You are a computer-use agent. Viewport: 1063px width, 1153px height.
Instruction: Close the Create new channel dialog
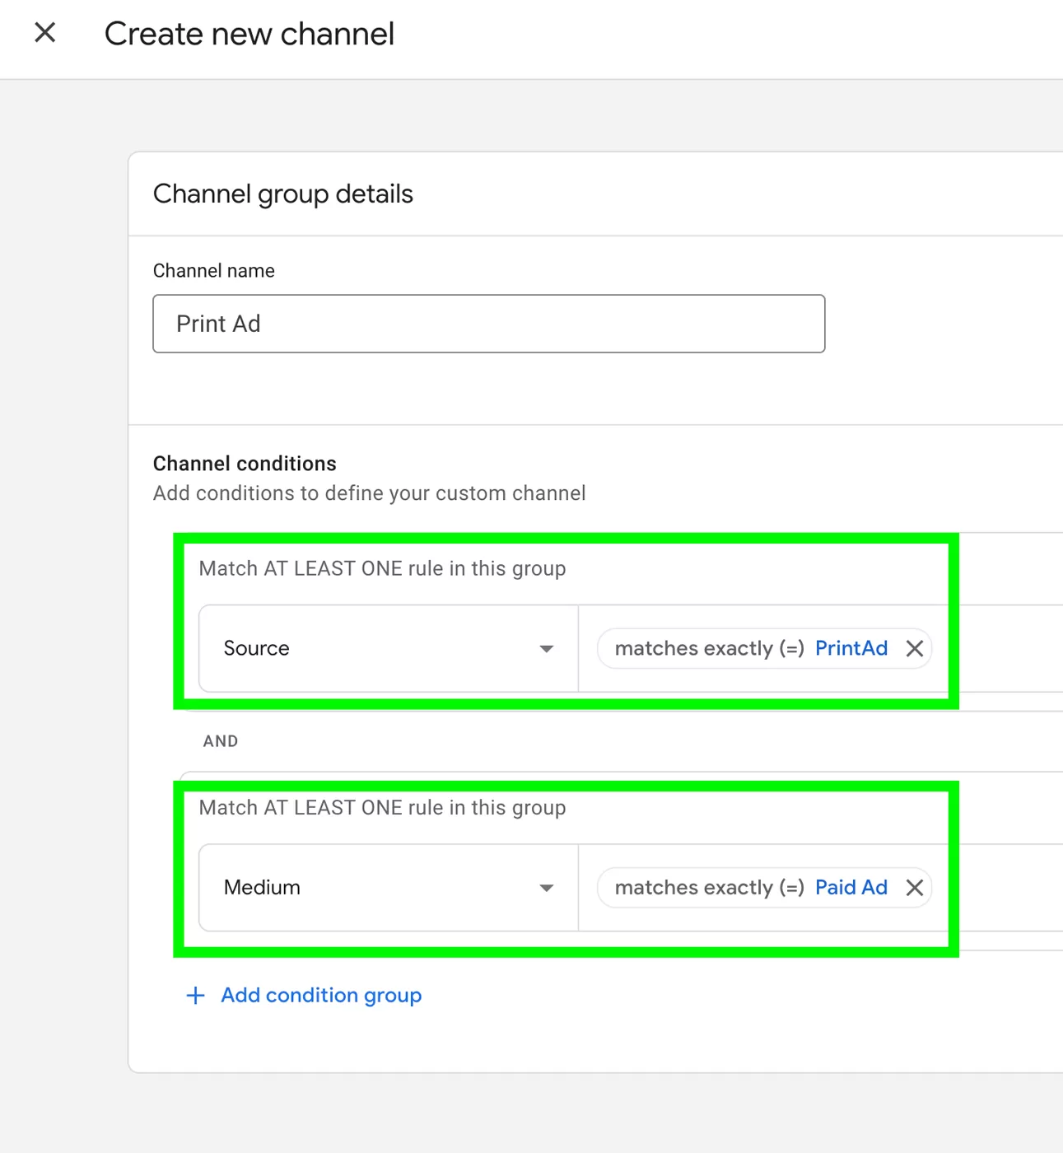[45, 33]
